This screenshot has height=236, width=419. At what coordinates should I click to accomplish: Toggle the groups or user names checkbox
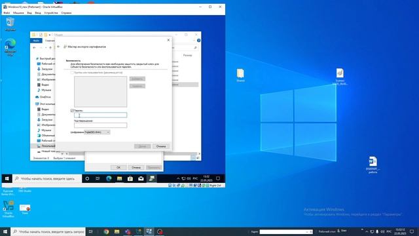coord(72,73)
